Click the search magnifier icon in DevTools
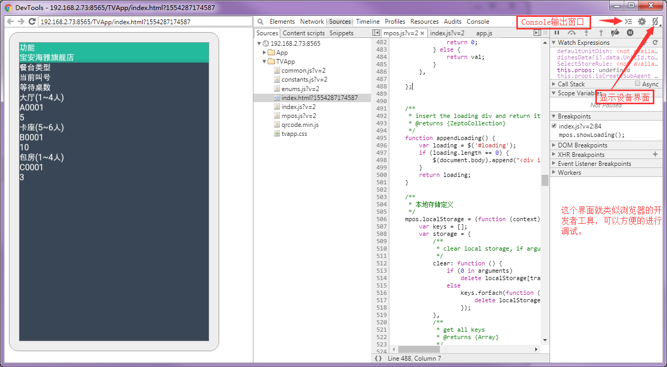The height and width of the screenshot is (367, 667). [260, 22]
